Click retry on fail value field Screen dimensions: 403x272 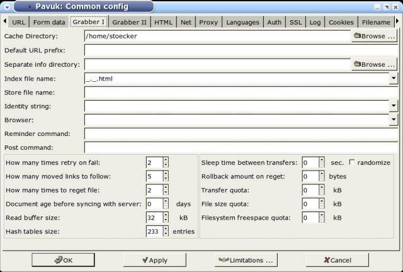(x=154, y=162)
